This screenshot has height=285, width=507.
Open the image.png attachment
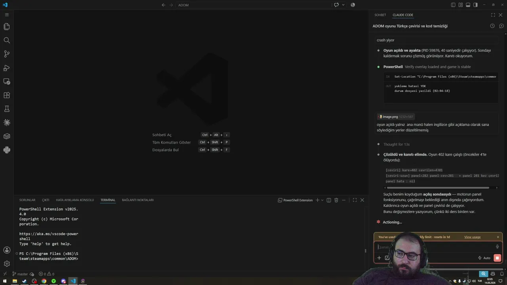pos(396,117)
